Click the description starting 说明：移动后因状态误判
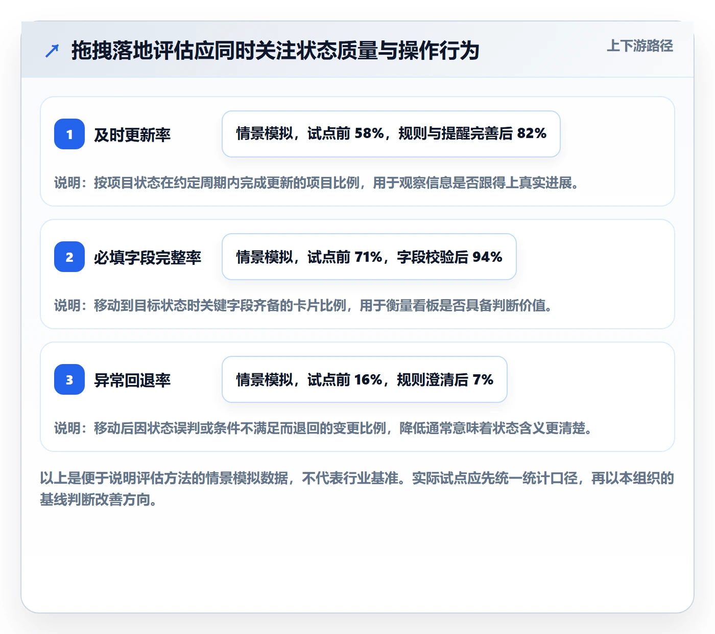The width and height of the screenshot is (715, 634). point(323,428)
